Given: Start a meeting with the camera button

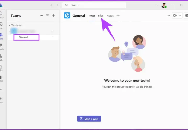Looking at the screenshot, I should coord(175,16).
